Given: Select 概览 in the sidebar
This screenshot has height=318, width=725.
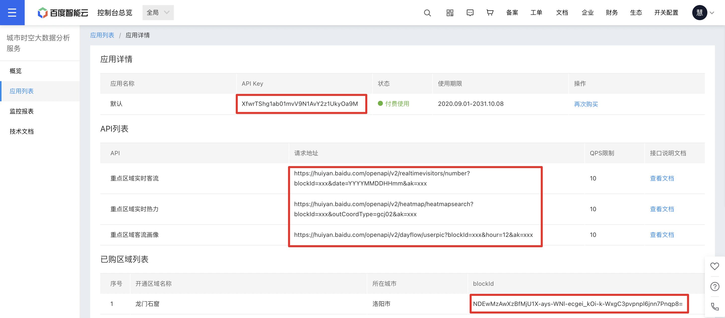Looking at the screenshot, I should (40, 71).
